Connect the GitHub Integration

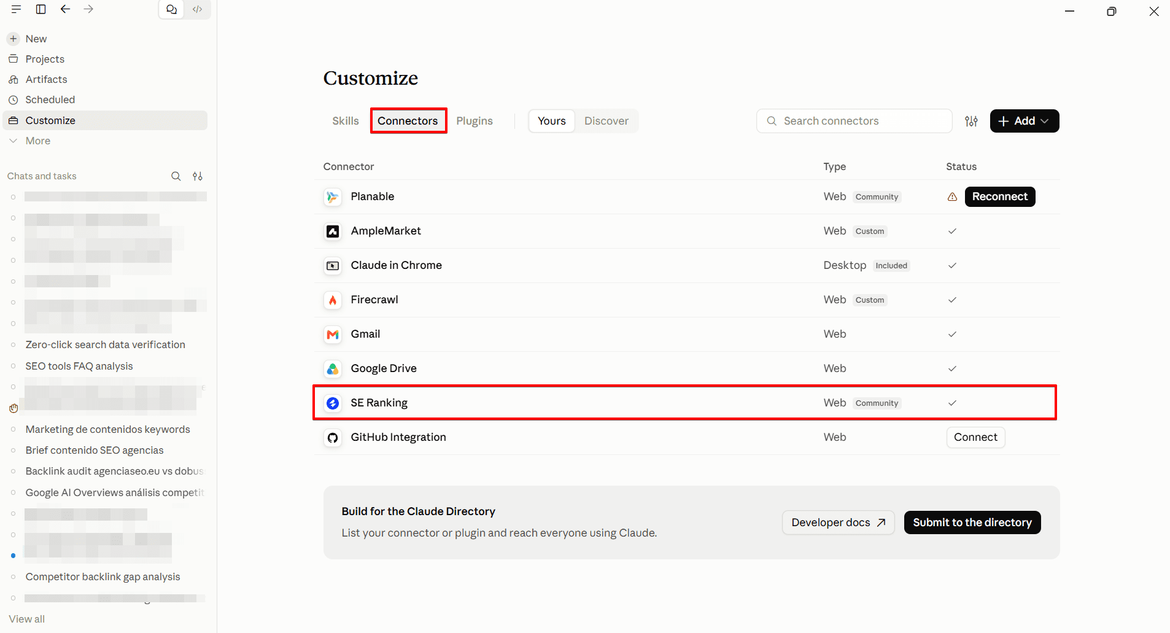coord(975,437)
